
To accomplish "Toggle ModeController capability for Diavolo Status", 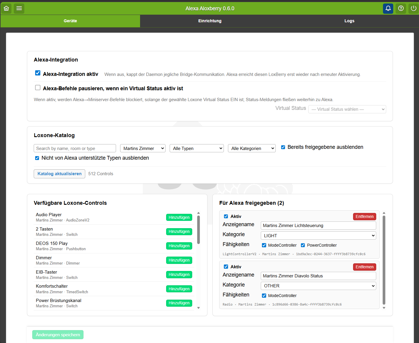I will coord(264,296).
